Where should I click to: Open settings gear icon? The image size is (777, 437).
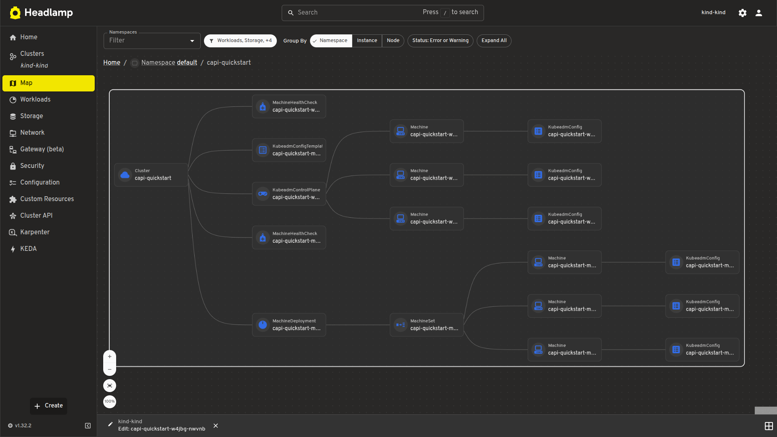[743, 13]
